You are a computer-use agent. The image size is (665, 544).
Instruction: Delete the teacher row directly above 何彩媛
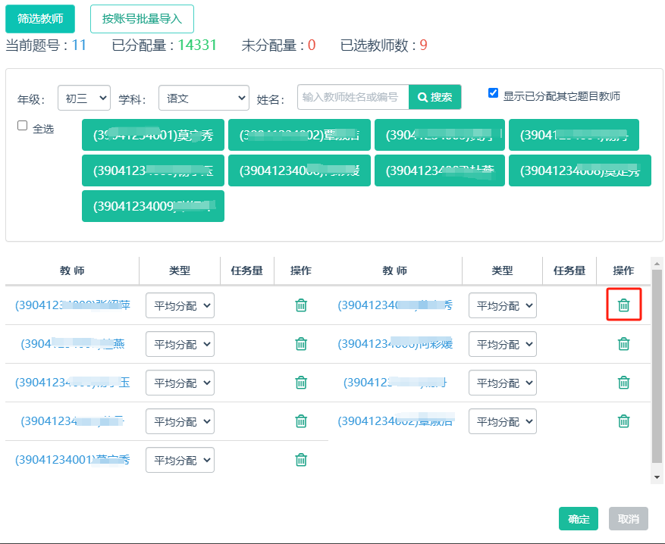(x=623, y=305)
